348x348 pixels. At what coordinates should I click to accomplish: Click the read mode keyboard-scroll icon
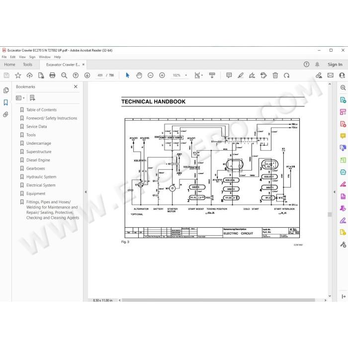coord(212,76)
